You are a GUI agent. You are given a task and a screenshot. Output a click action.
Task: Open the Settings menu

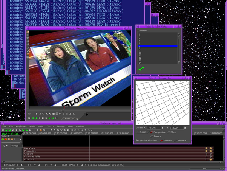click(60, 126)
